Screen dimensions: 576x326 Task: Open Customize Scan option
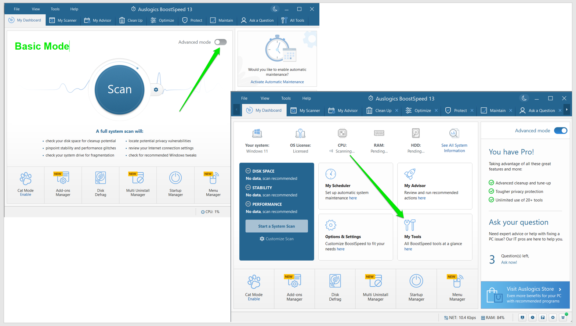pos(276,239)
